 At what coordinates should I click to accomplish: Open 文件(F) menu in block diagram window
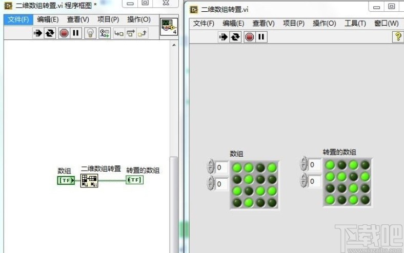[18, 19]
